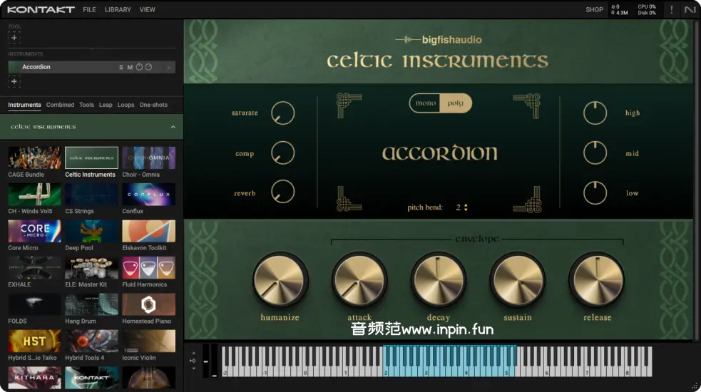Viewport: 701px width, 392px height.
Task: Switch to Tools tab
Action: pyautogui.click(x=86, y=105)
